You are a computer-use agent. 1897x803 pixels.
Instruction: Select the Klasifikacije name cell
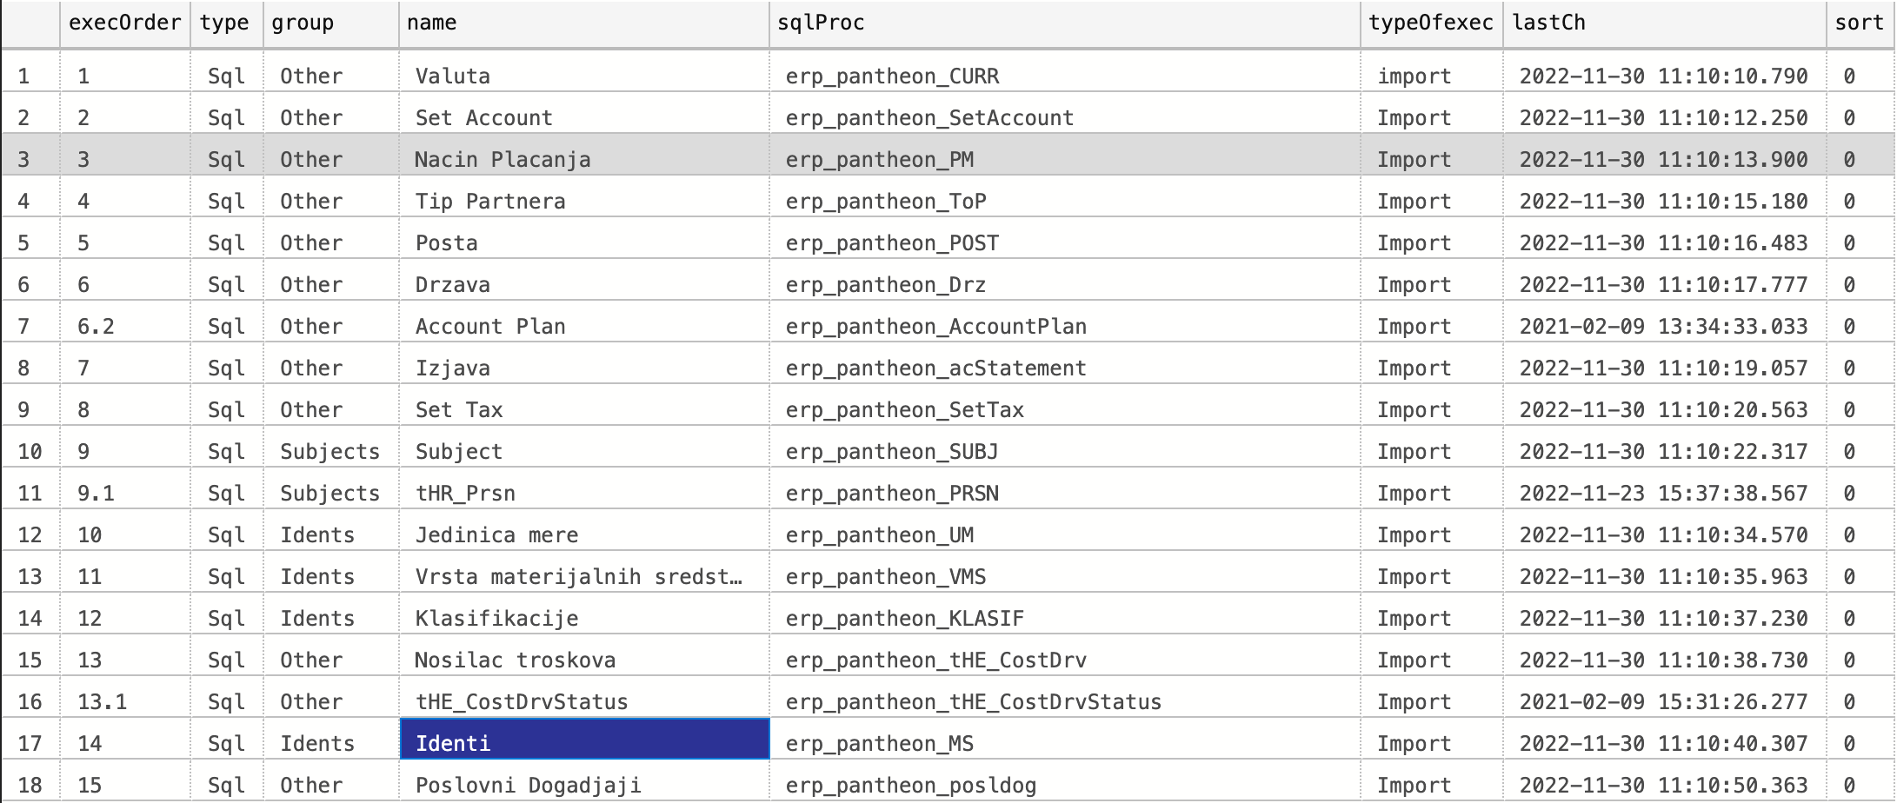click(583, 619)
